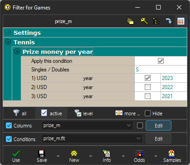Click the Filter for Games app icon
Screen dimensions: 190x165
coord(8,7)
